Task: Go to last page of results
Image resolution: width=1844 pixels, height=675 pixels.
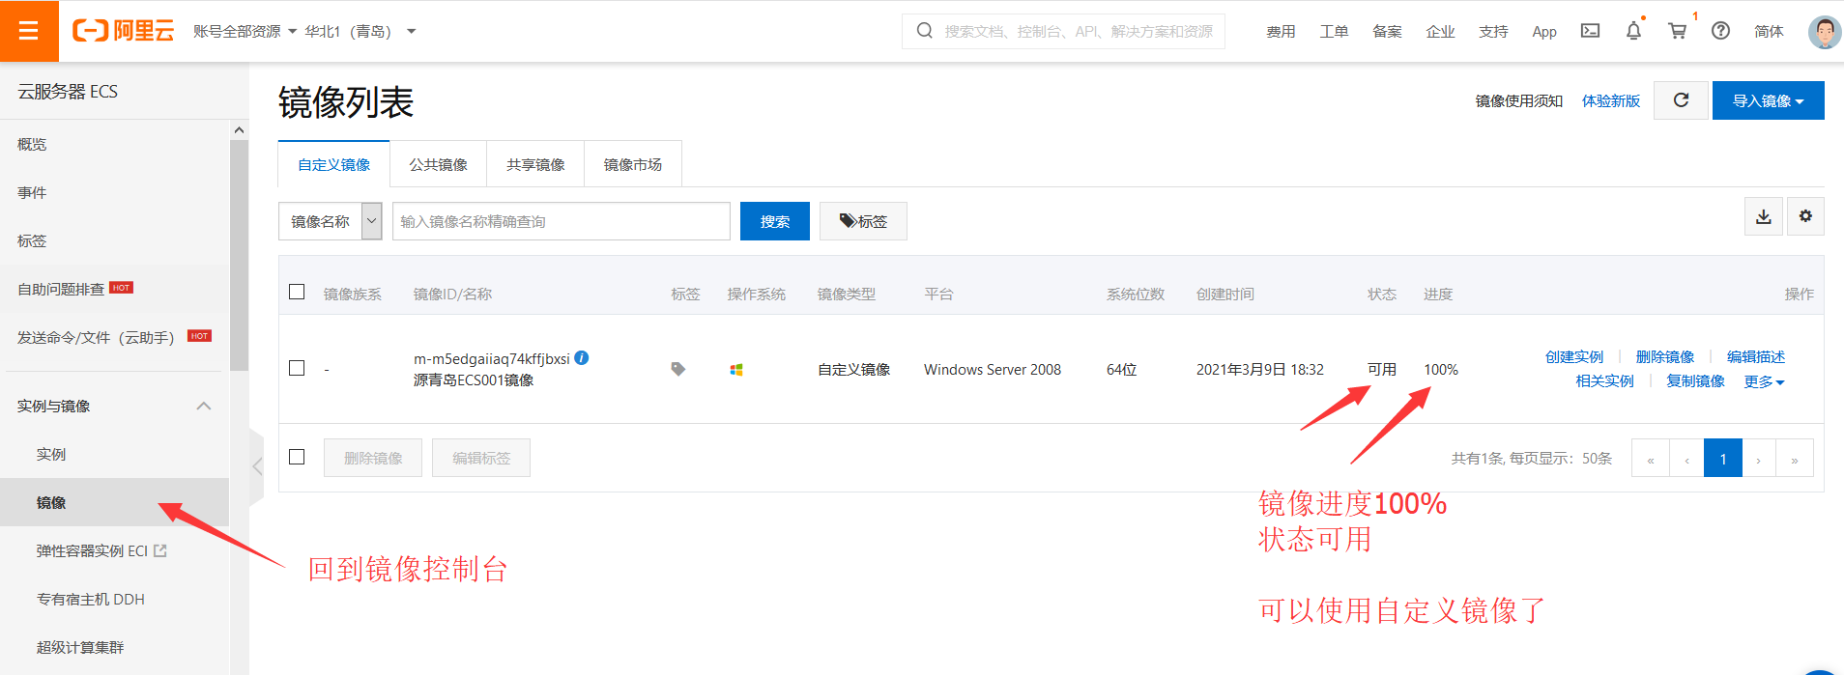Action: (1795, 459)
